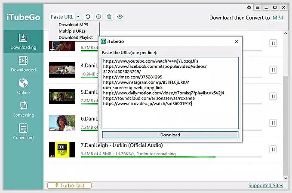Click the 3.4MB of 4.5MB status text

pyautogui.click(x=128, y=154)
